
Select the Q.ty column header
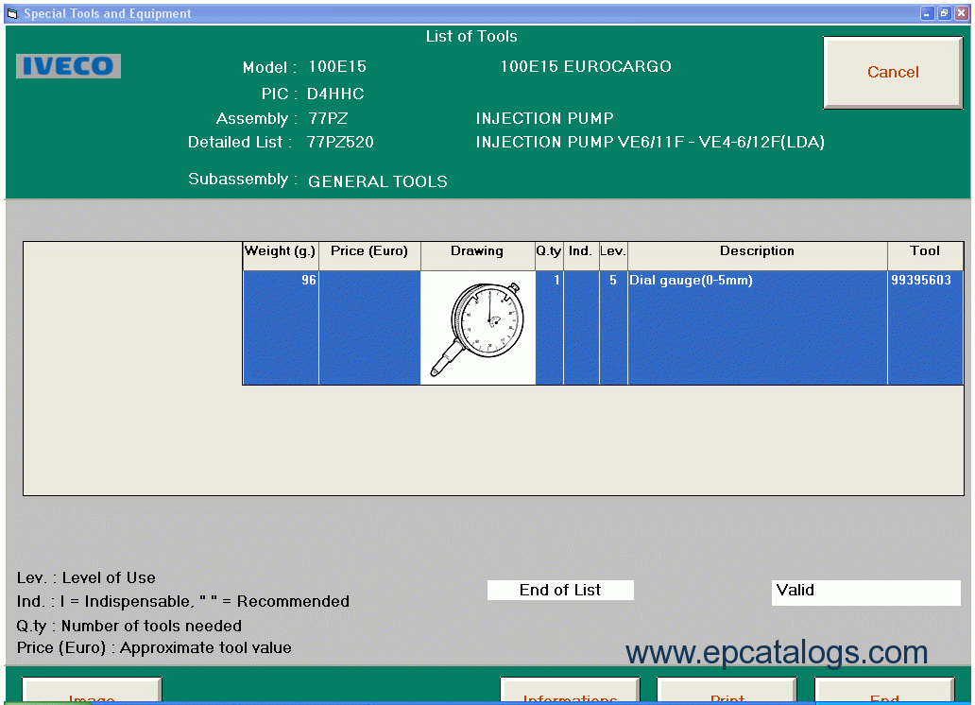click(x=549, y=256)
